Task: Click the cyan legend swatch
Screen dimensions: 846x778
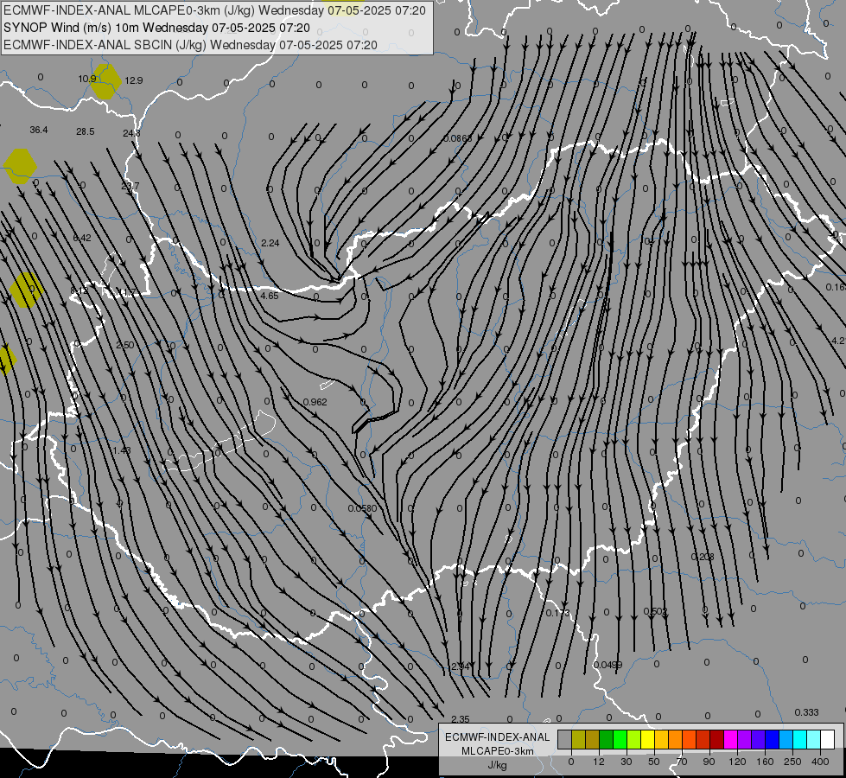Action: coord(799,740)
